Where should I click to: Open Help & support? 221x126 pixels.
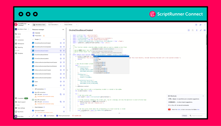pyautogui.click(x=20, y=102)
